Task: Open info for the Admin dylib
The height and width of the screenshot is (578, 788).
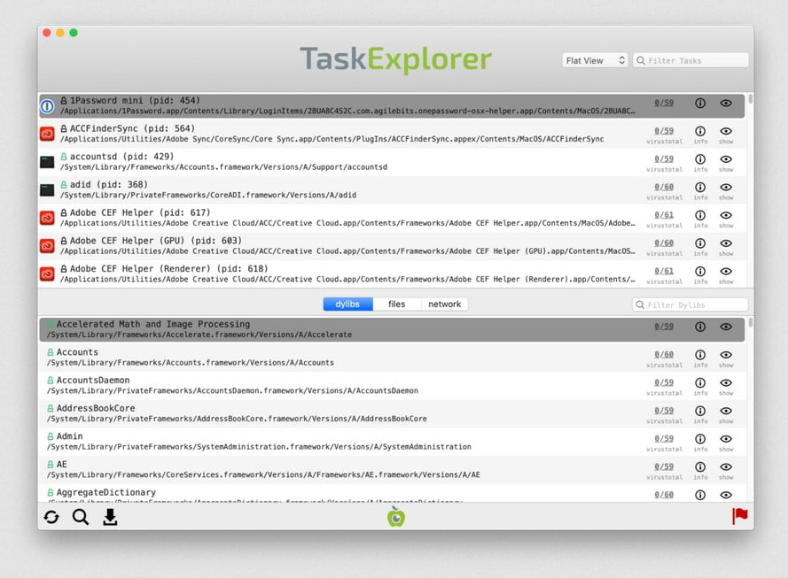Action: [700, 439]
